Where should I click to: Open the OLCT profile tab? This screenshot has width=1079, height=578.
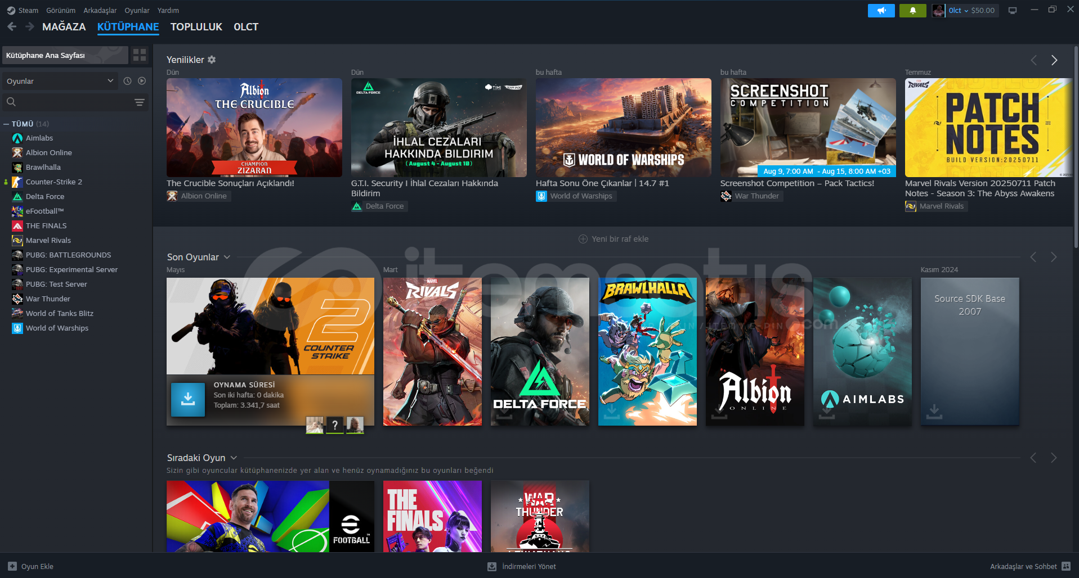pos(246,26)
